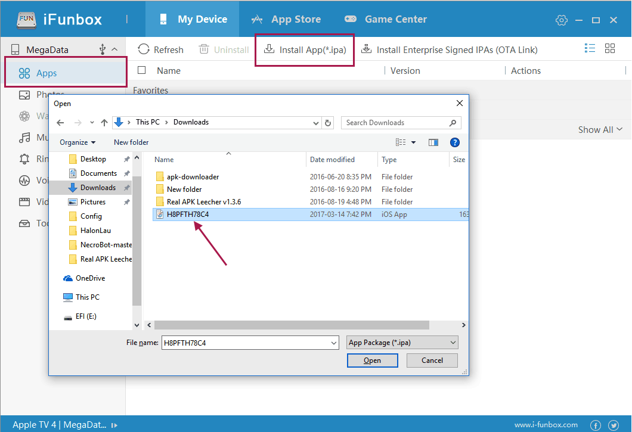Click Install App(*.ipa) button
This screenshot has height=432, width=632.
click(x=305, y=49)
